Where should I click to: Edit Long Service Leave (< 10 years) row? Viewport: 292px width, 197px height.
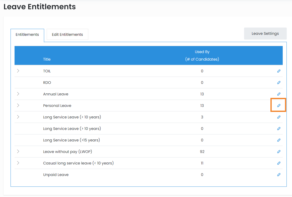pos(279,117)
